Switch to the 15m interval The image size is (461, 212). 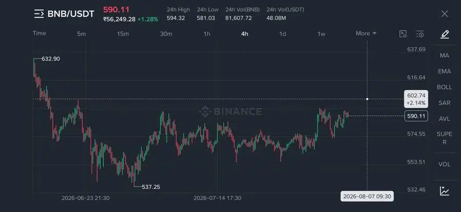(123, 34)
